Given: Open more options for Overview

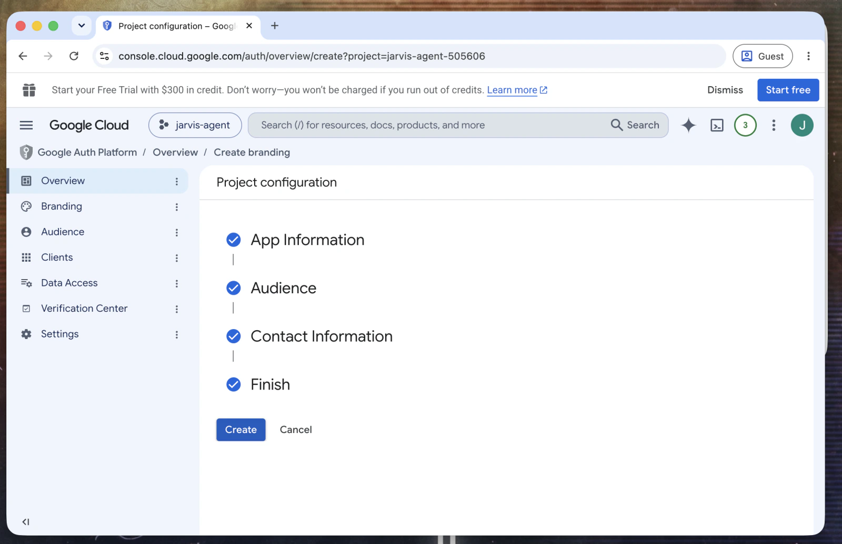Looking at the screenshot, I should click(x=177, y=181).
